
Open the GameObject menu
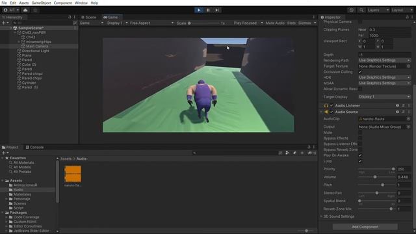(x=41, y=3)
